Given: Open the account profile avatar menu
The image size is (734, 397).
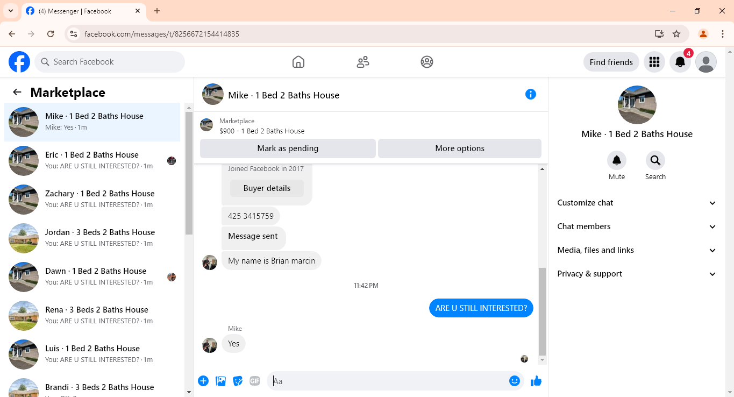Looking at the screenshot, I should tap(706, 62).
